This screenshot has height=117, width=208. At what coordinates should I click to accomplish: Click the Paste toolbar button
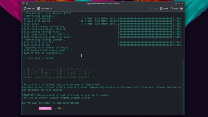(x=164, y=9)
